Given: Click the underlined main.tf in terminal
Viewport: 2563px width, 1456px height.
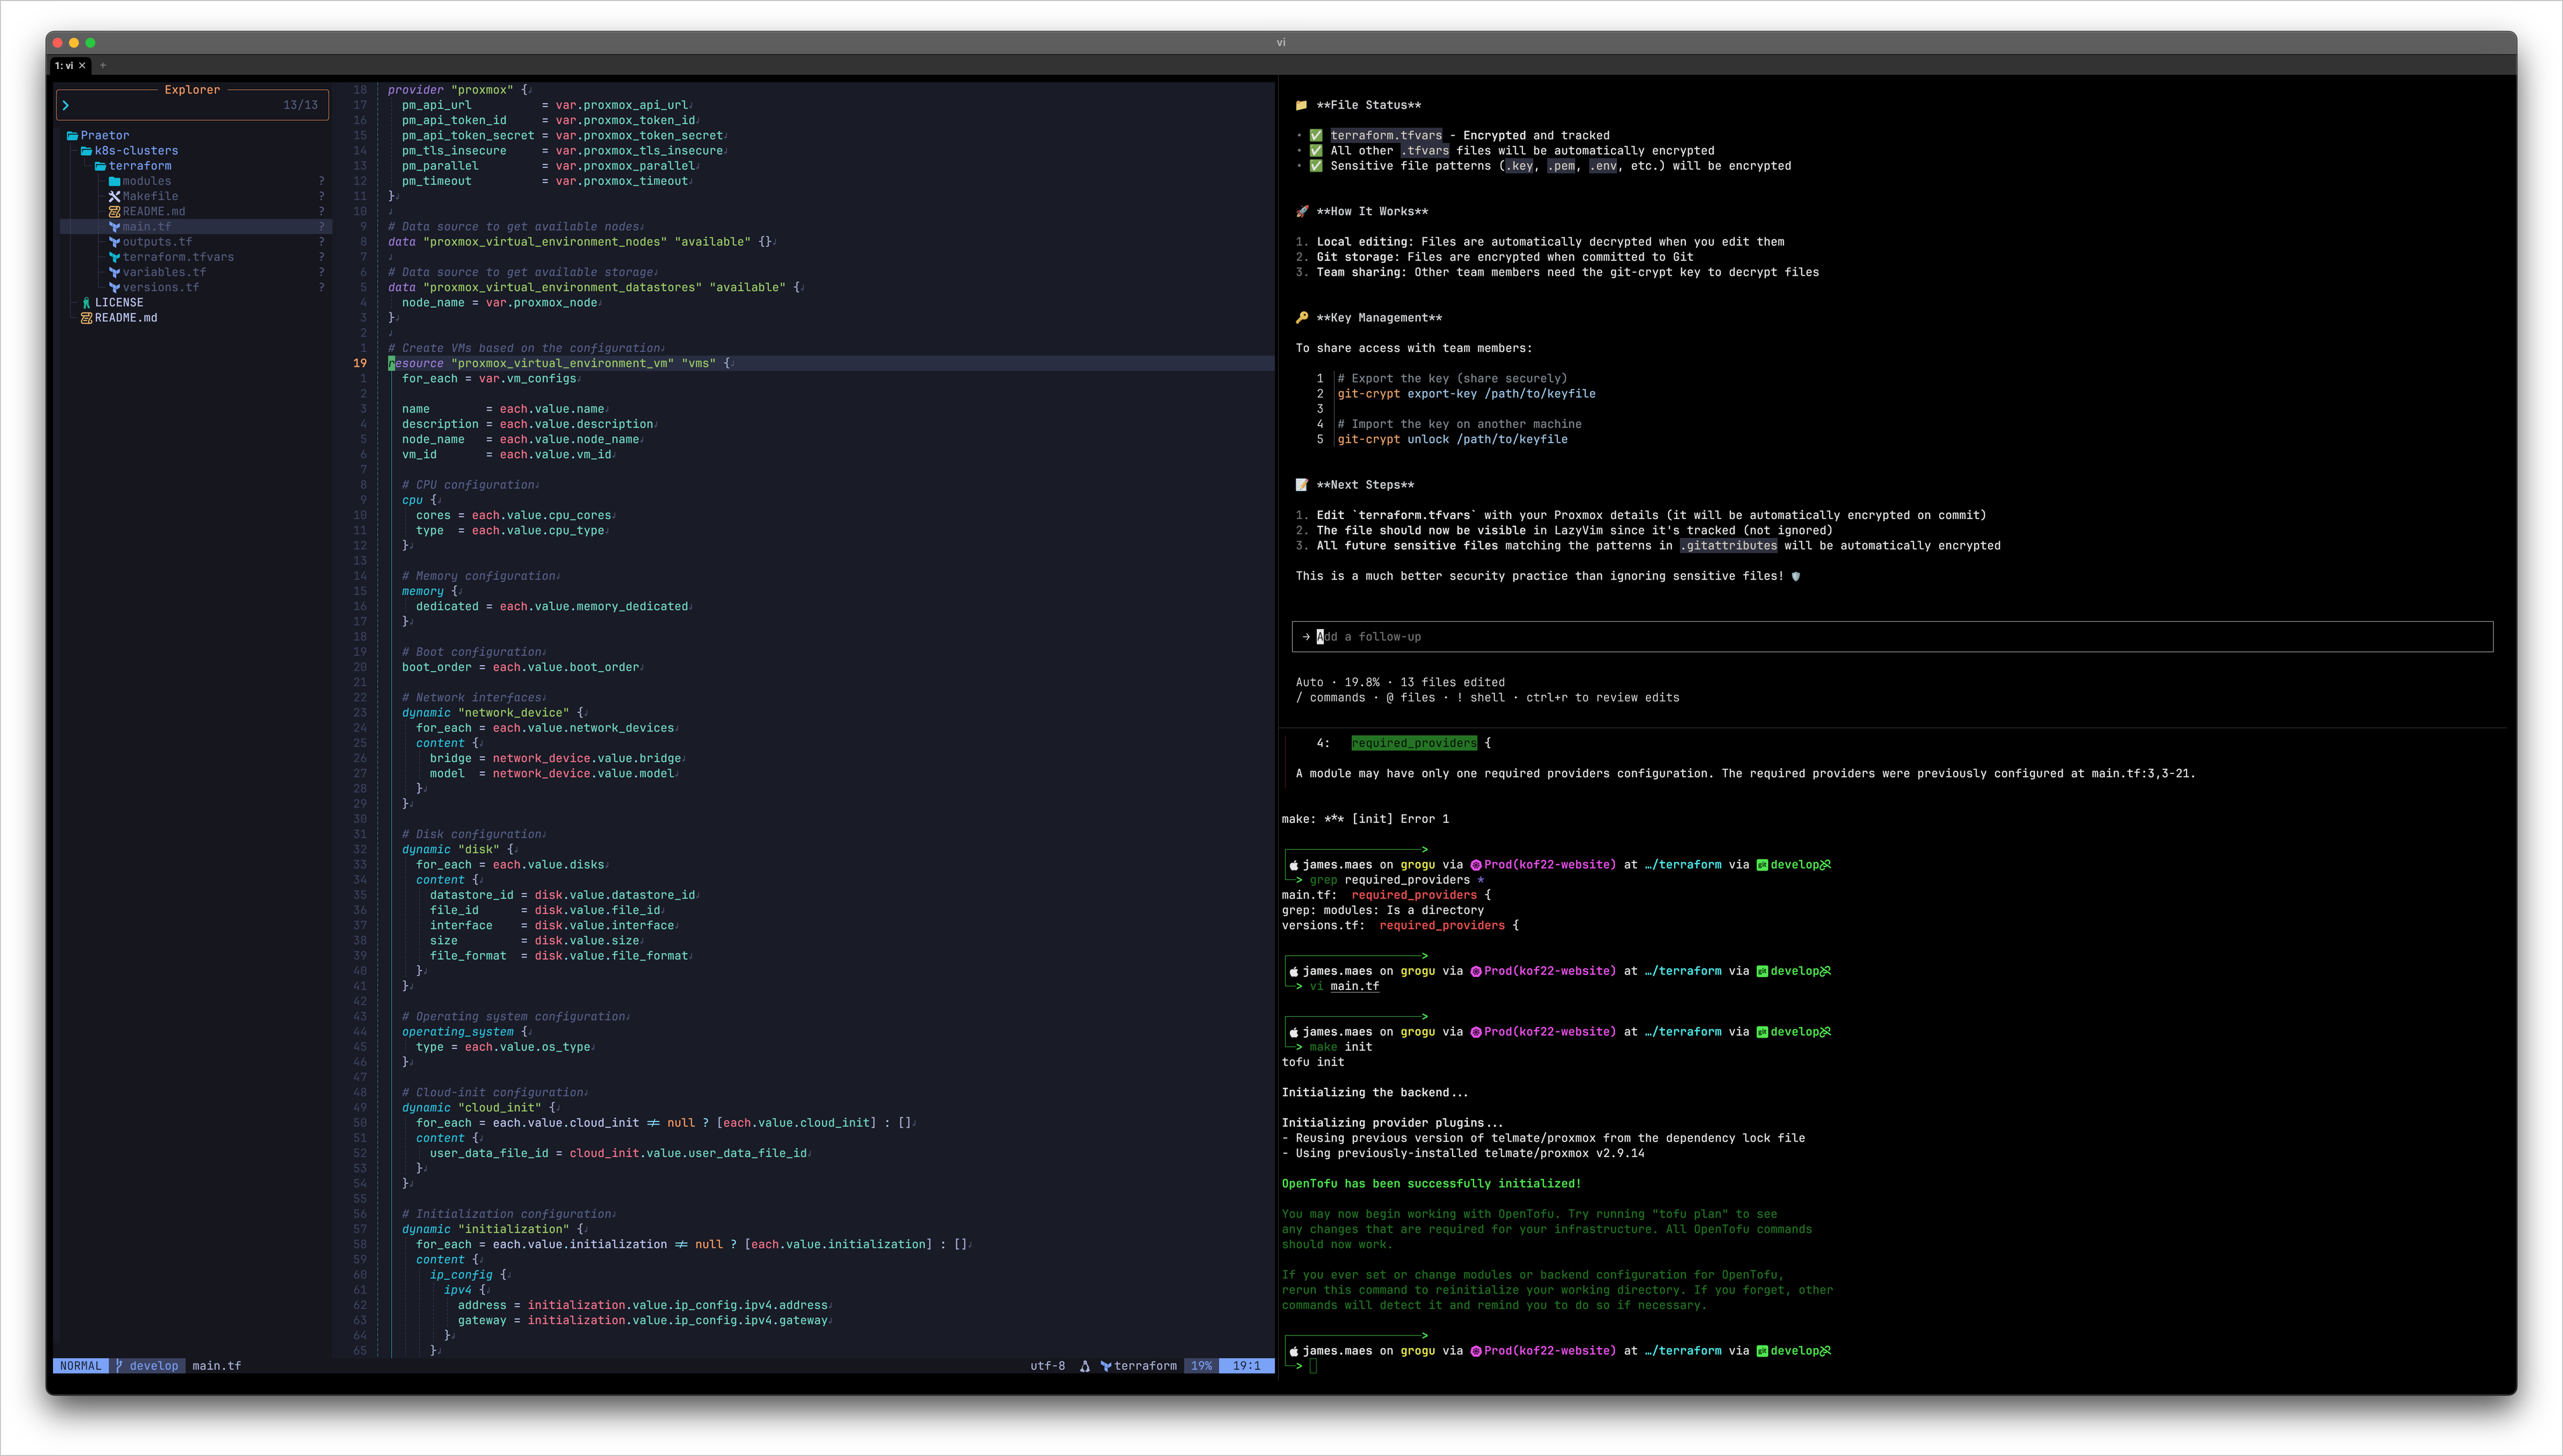Looking at the screenshot, I should click(1355, 986).
